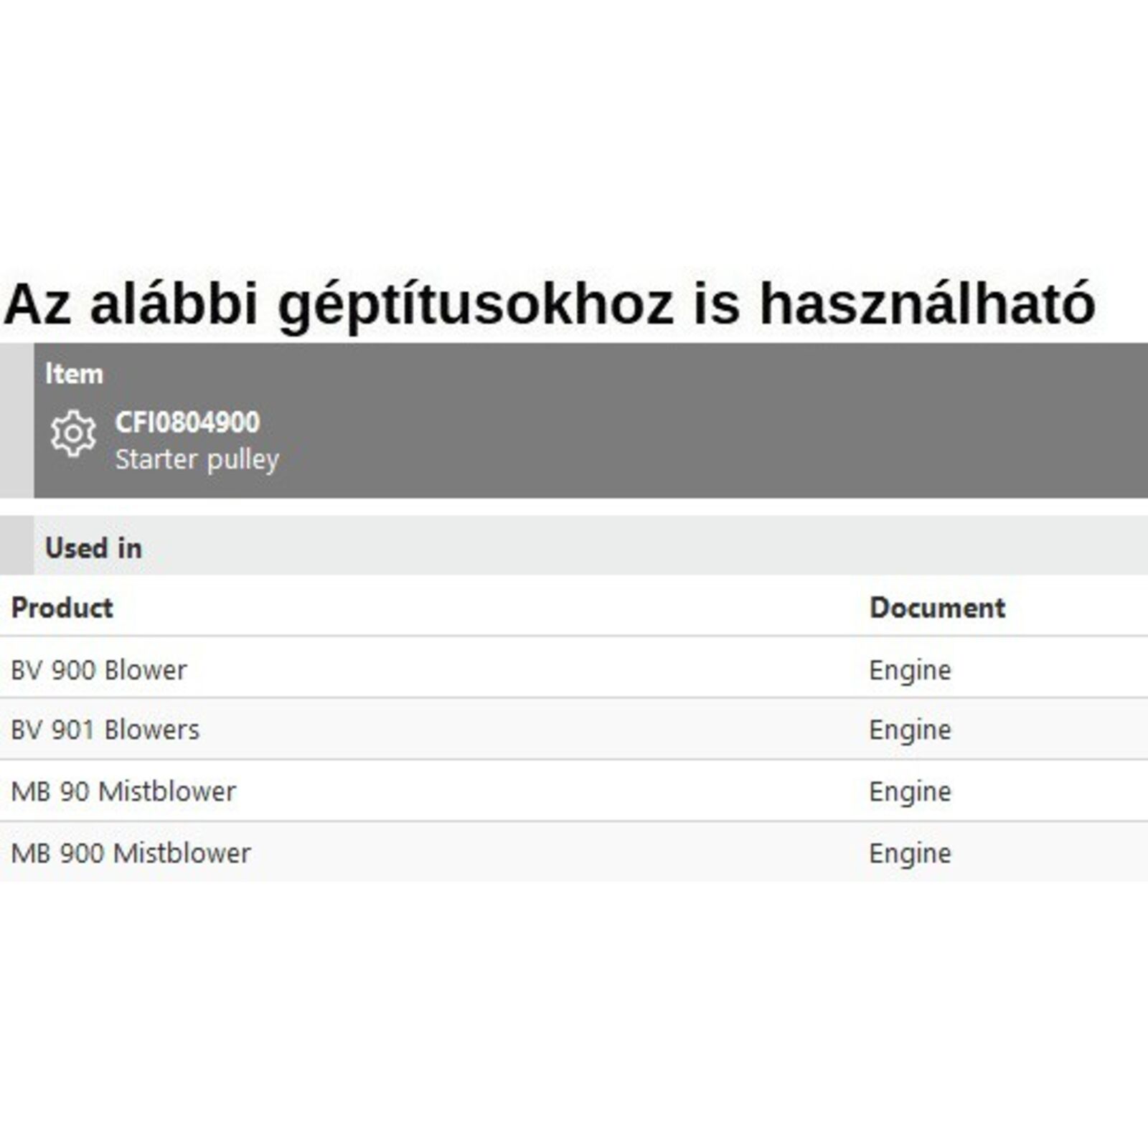Image resolution: width=1148 pixels, height=1148 pixels.
Task: Click the gear icon beside CFI0804900
Action: click(x=72, y=433)
